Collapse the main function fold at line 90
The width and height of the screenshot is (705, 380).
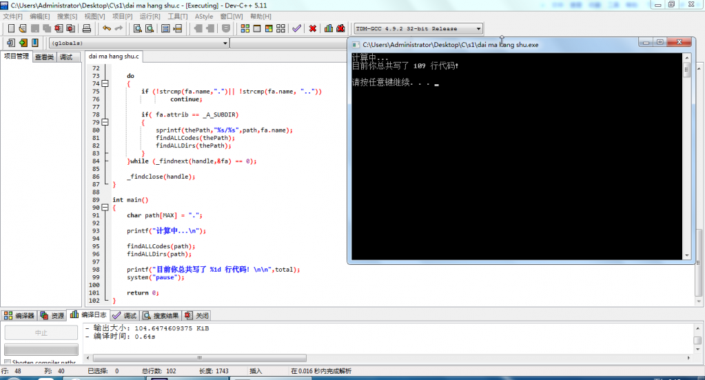point(105,208)
